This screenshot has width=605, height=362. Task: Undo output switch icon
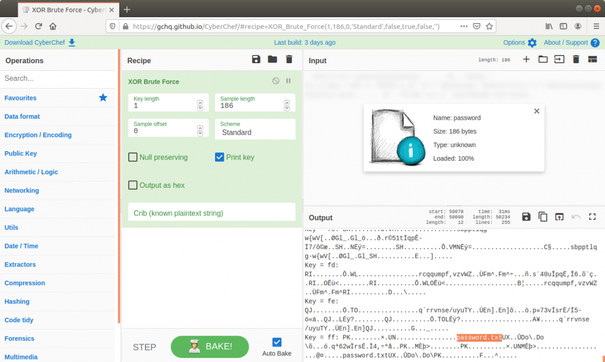point(575,217)
